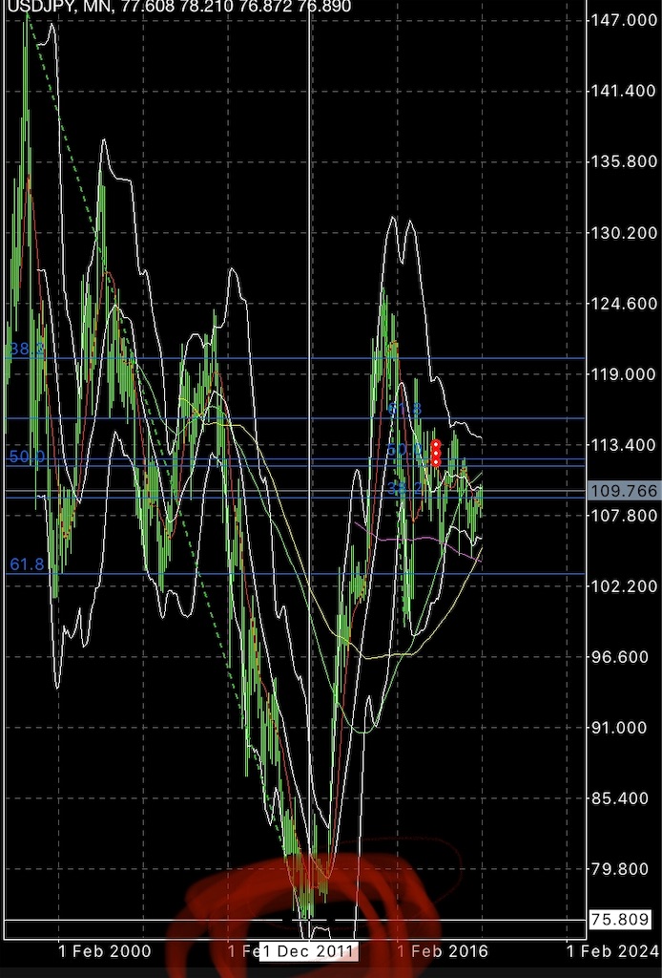Image resolution: width=662 pixels, height=978 pixels.
Task: Select the 141.400 price axis label
Action: point(625,91)
